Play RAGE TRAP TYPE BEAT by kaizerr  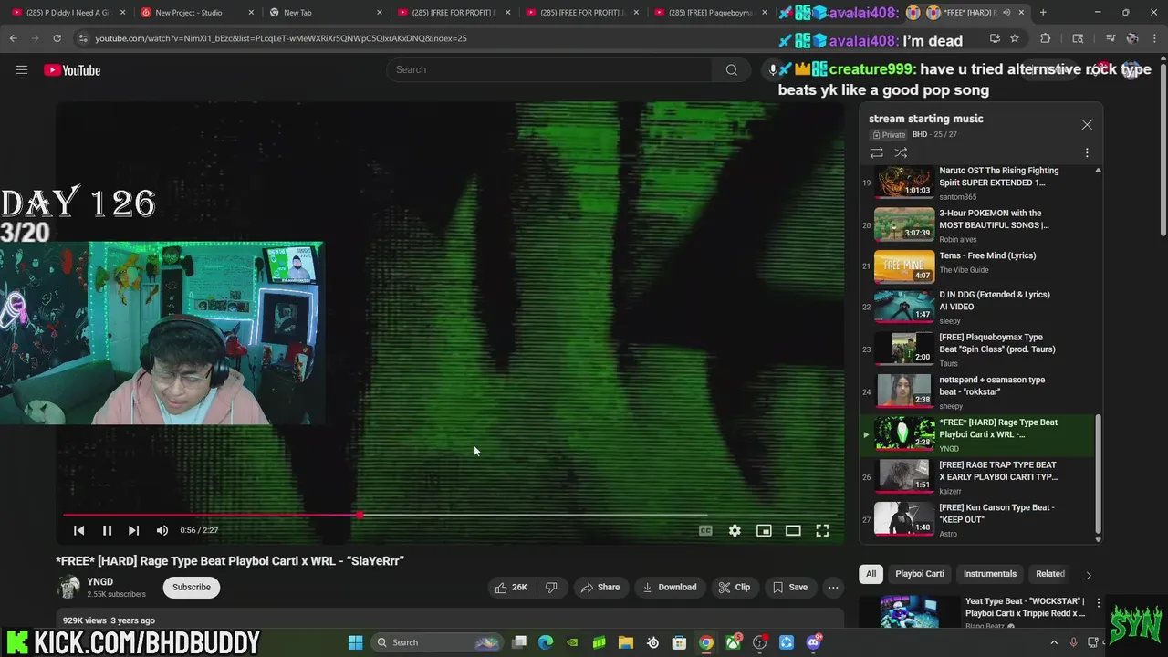pos(976,476)
